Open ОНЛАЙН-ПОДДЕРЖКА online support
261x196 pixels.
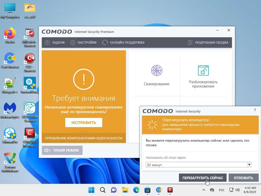click(123, 43)
